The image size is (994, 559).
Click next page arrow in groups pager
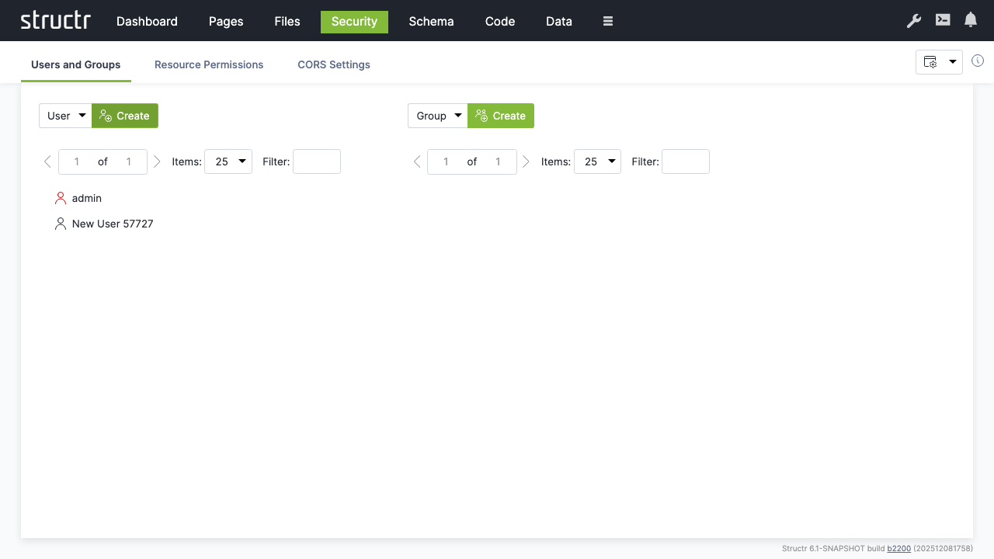[526, 161]
